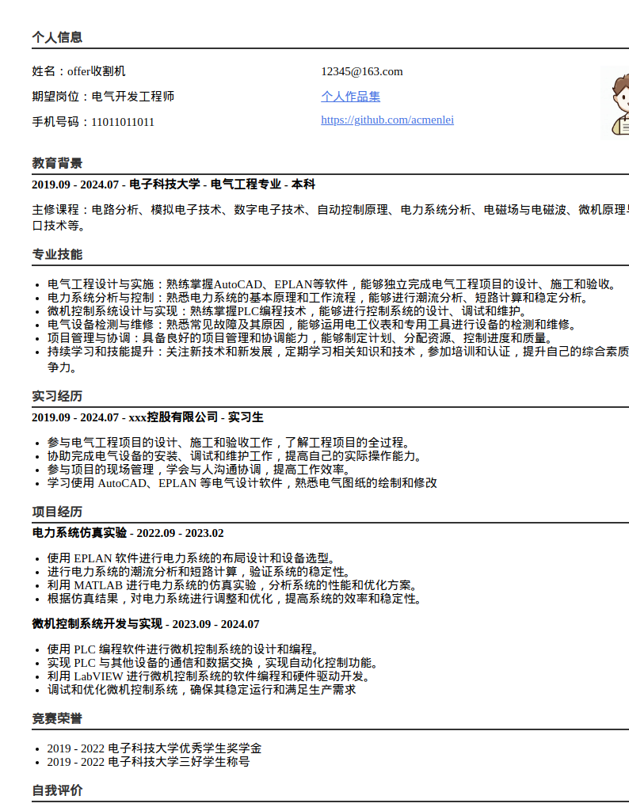Click the 微机控制系统设计与实现 skill bullet

point(288,310)
